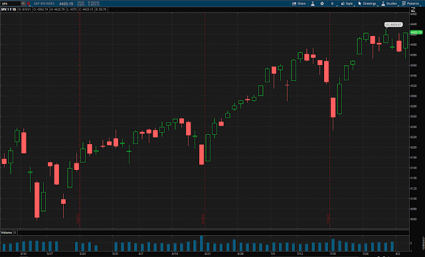Screen dimensions: 425x257
Task: Open the D timeframe aggregation dropdown
Action: 332,3
